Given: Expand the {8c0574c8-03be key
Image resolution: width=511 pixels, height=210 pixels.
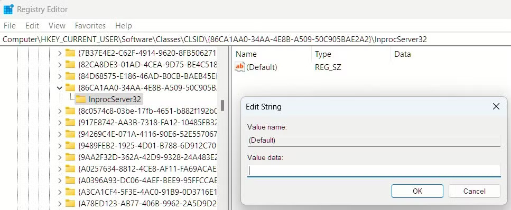Looking at the screenshot, I should pos(60,111).
